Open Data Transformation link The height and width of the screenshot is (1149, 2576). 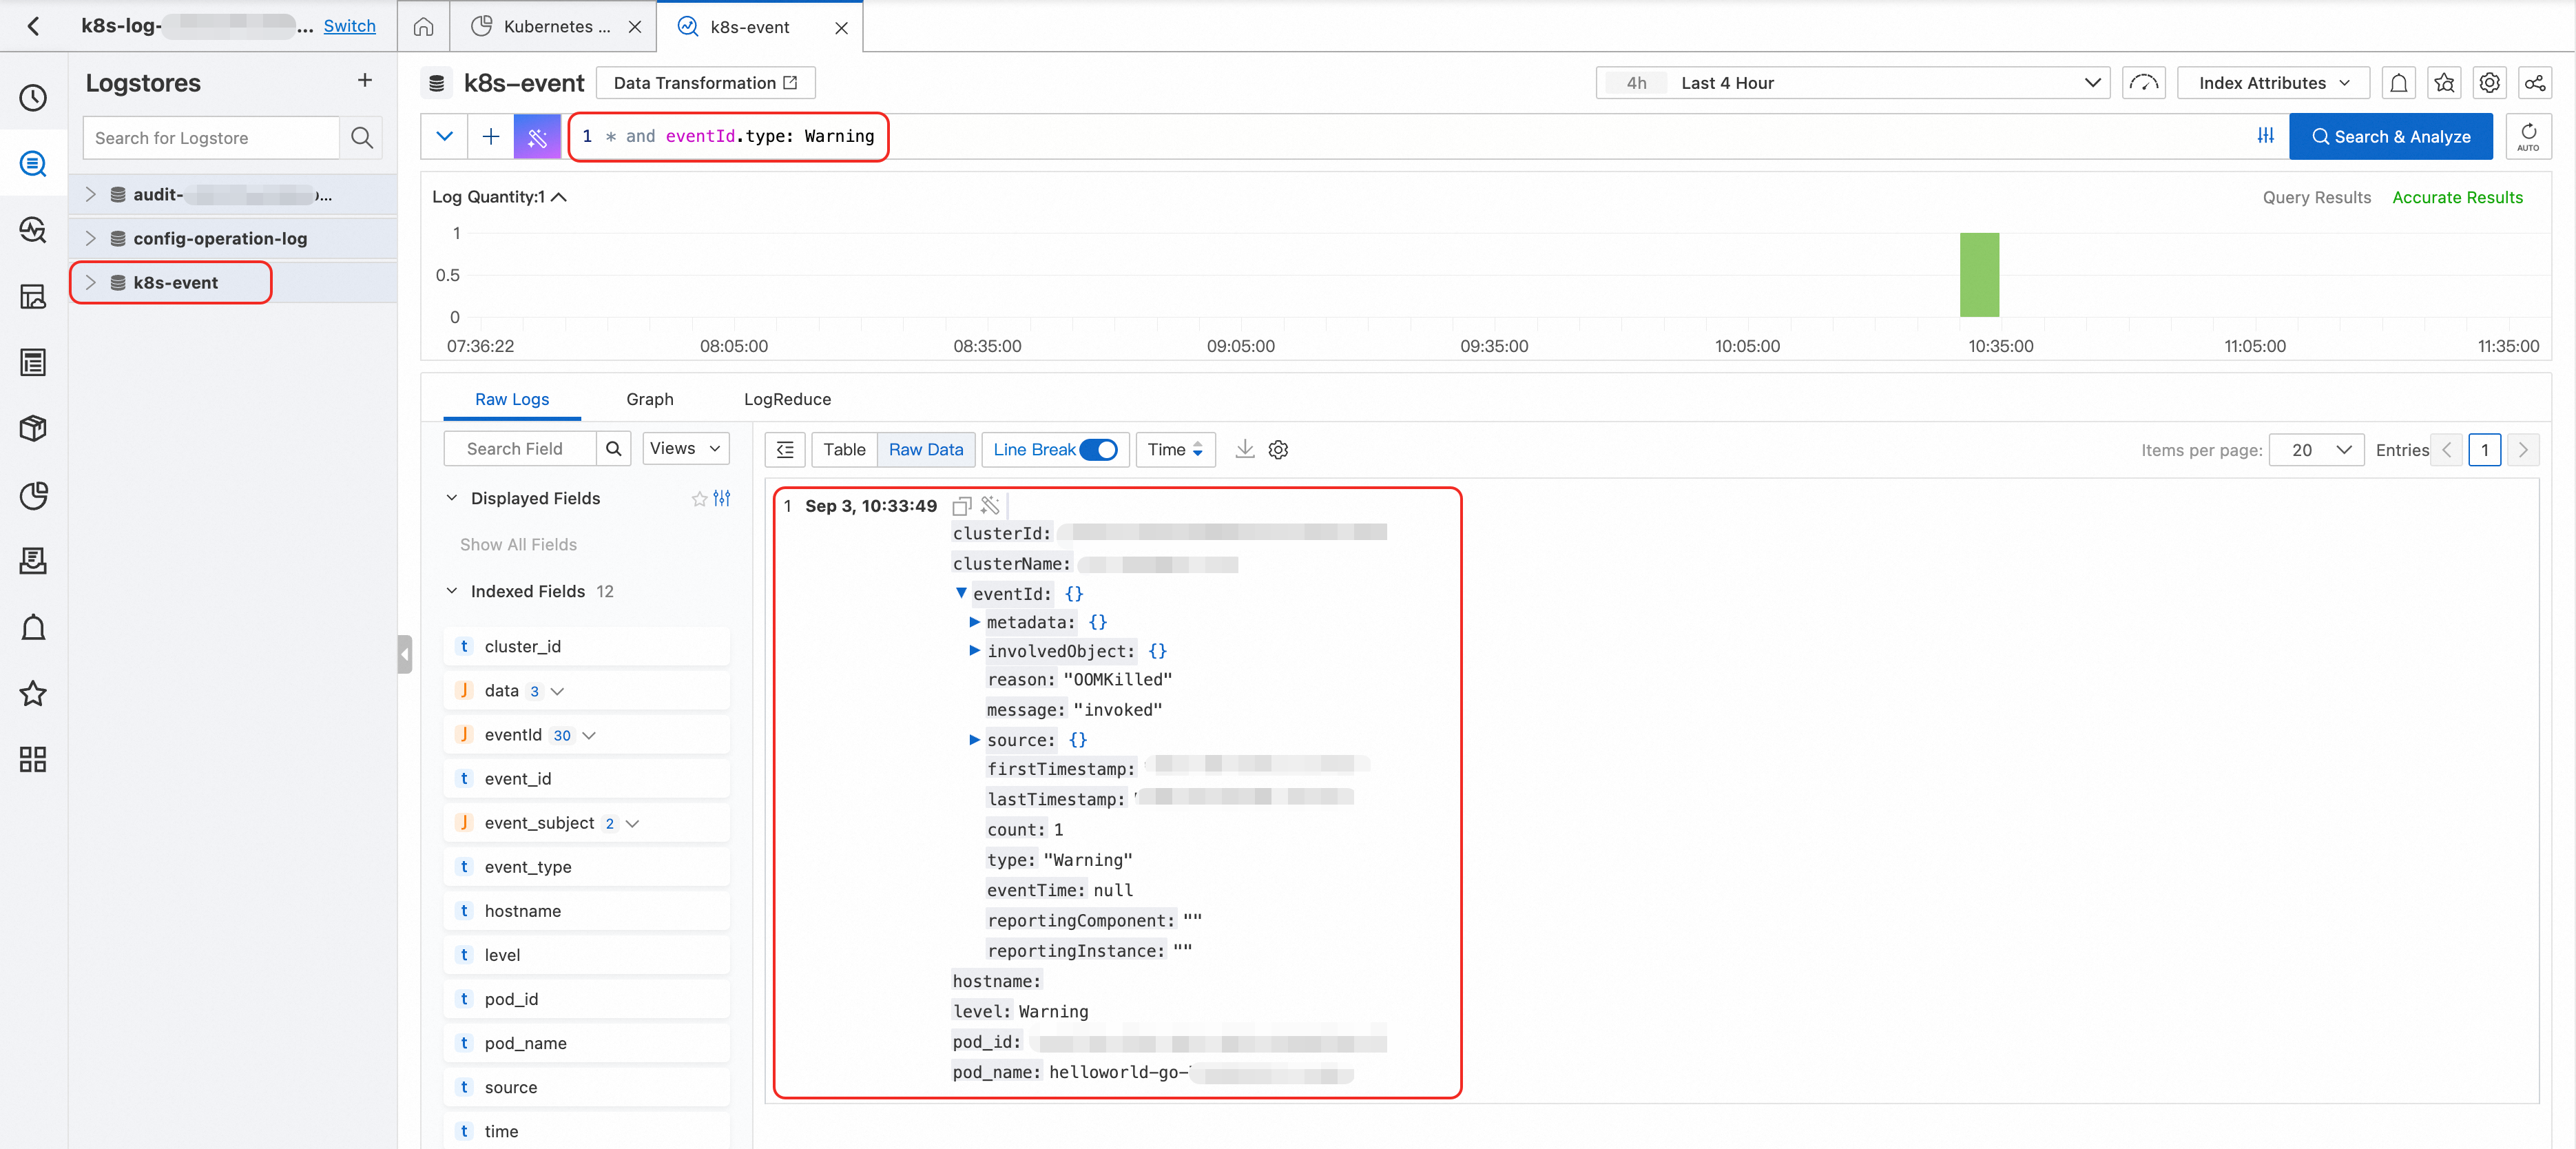point(705,83)
